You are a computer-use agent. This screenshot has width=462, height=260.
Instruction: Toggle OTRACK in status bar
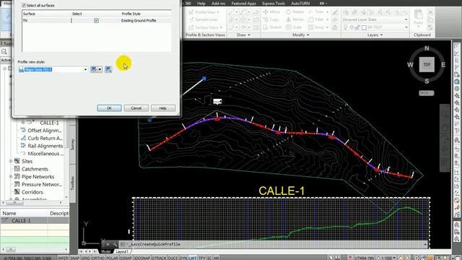159,258
